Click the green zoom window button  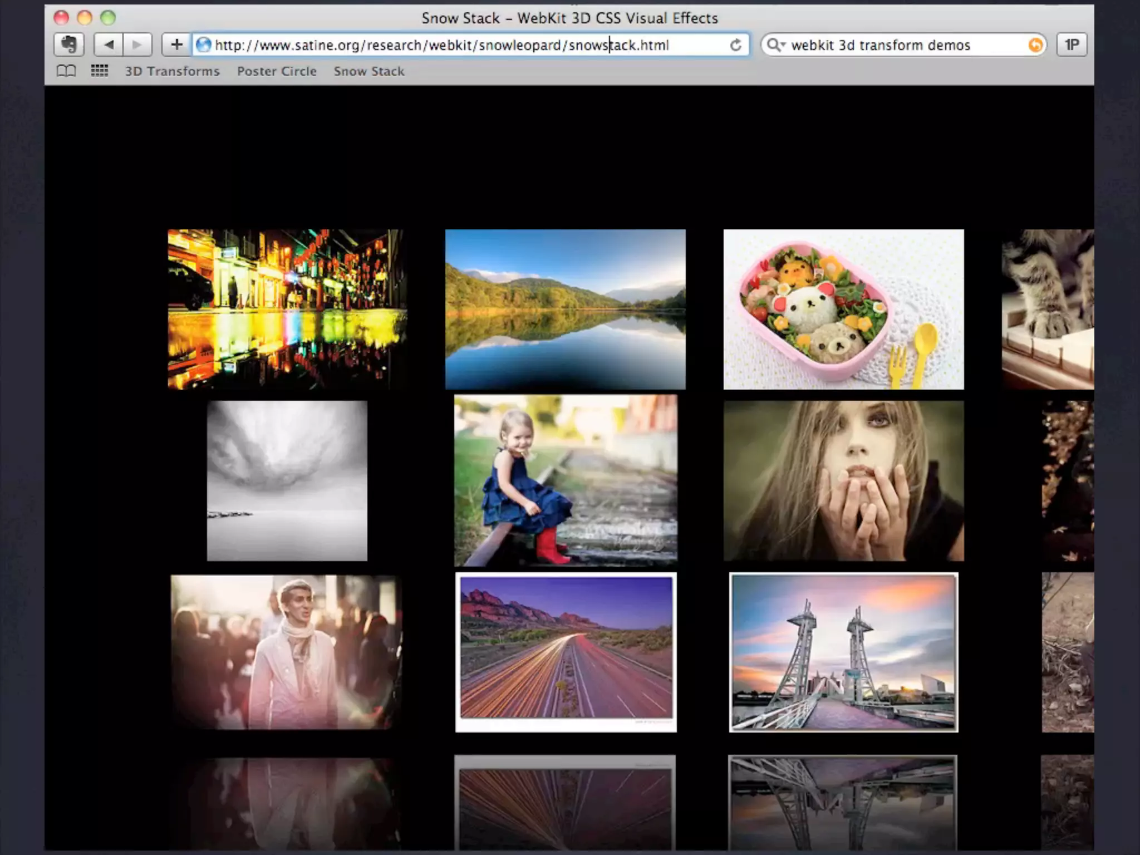click(x=108, y=18)
